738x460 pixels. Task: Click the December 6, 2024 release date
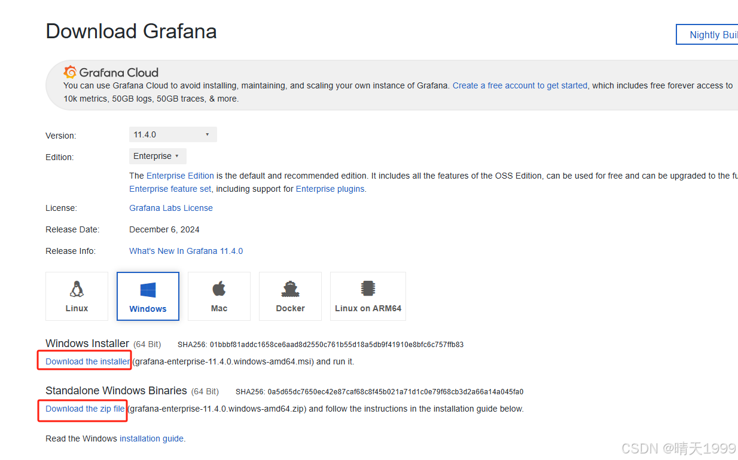pyautogui.click(x=164, y=229)
